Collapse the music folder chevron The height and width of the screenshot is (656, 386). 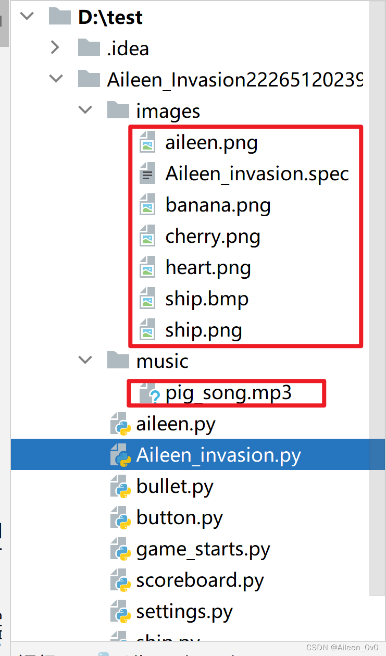coord(84,361)
